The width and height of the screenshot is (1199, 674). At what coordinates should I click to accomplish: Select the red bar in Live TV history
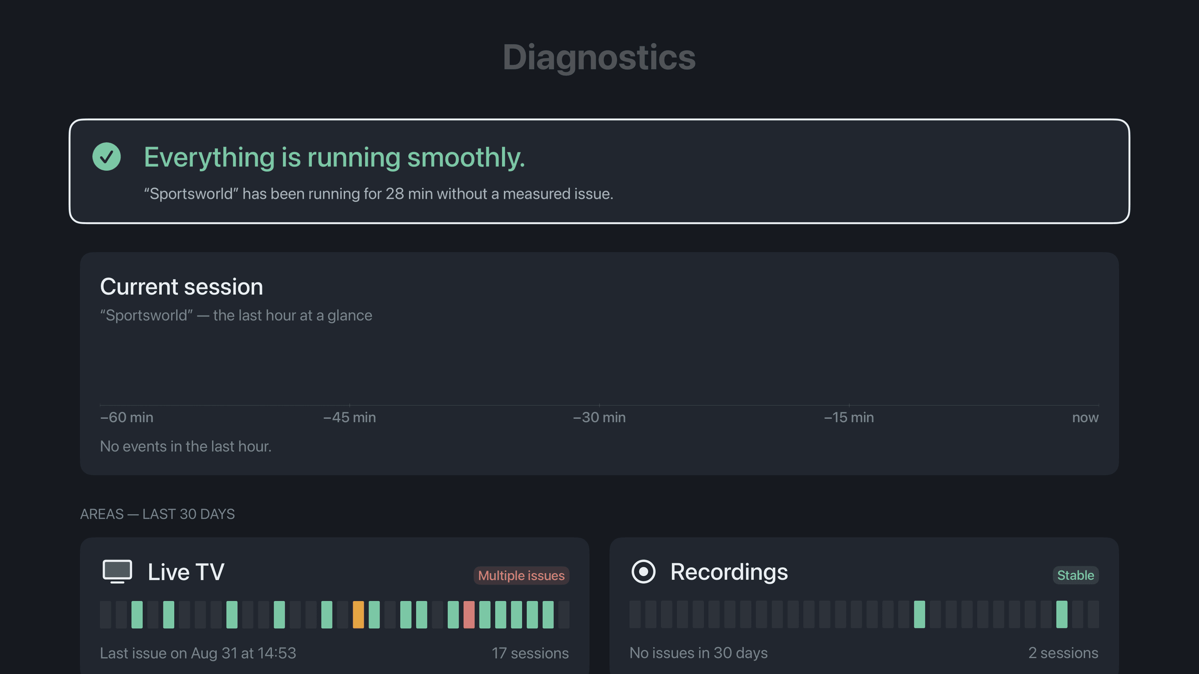(469, 615)
